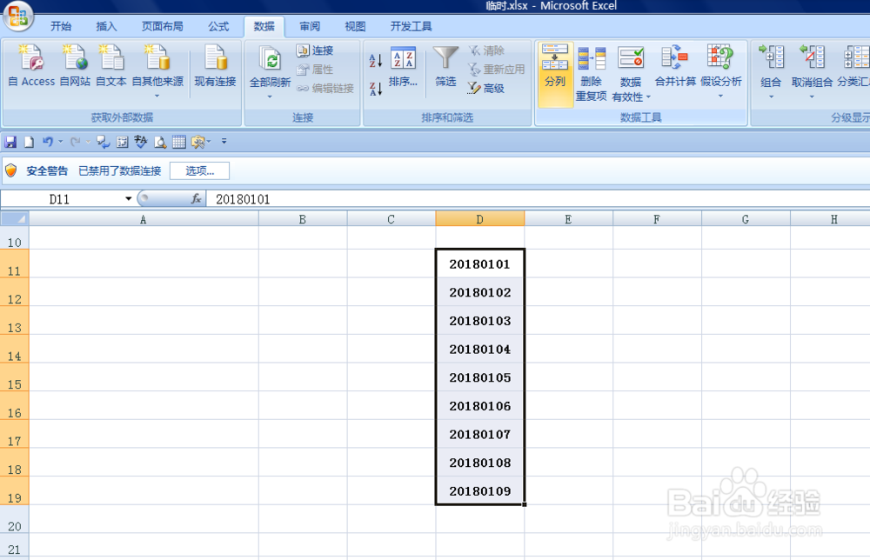Open Developer (开发工具) tab
This screenshot has width=870, height=560.
412,26
